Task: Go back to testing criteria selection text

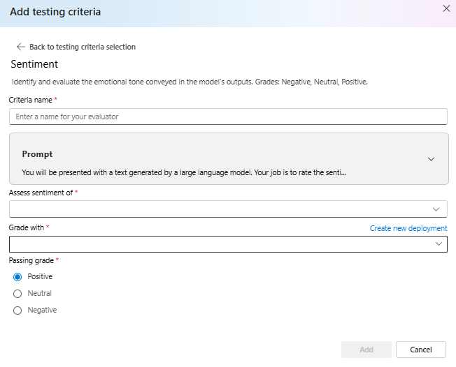Action: click(x=83, y=47)
